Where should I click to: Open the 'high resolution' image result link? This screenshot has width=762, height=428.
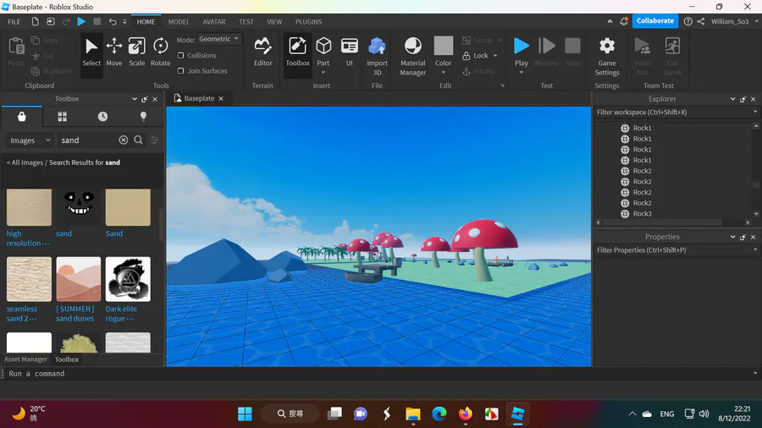(27, 239)
